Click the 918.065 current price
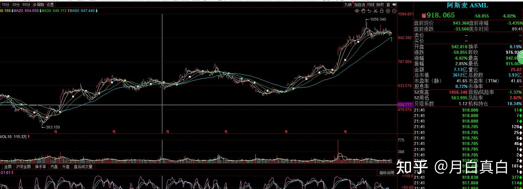 pos(441,15)
